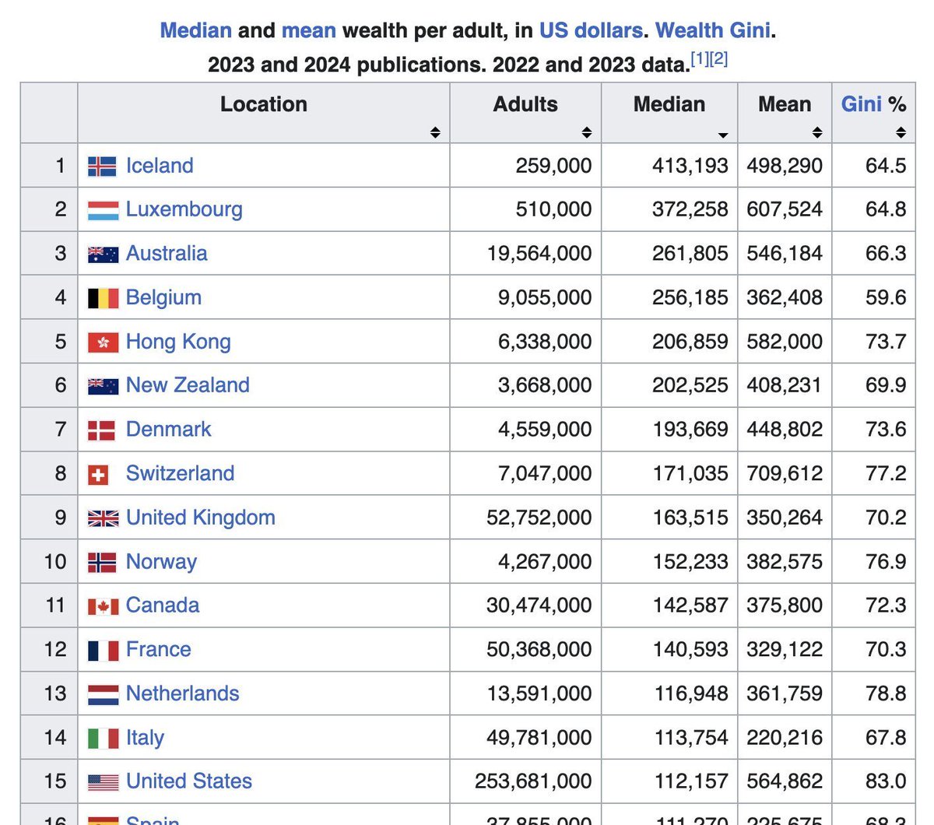The width and height of the screenshot is (934, 825).
Task: Click the United States flag icon
Action: point(103,782)
